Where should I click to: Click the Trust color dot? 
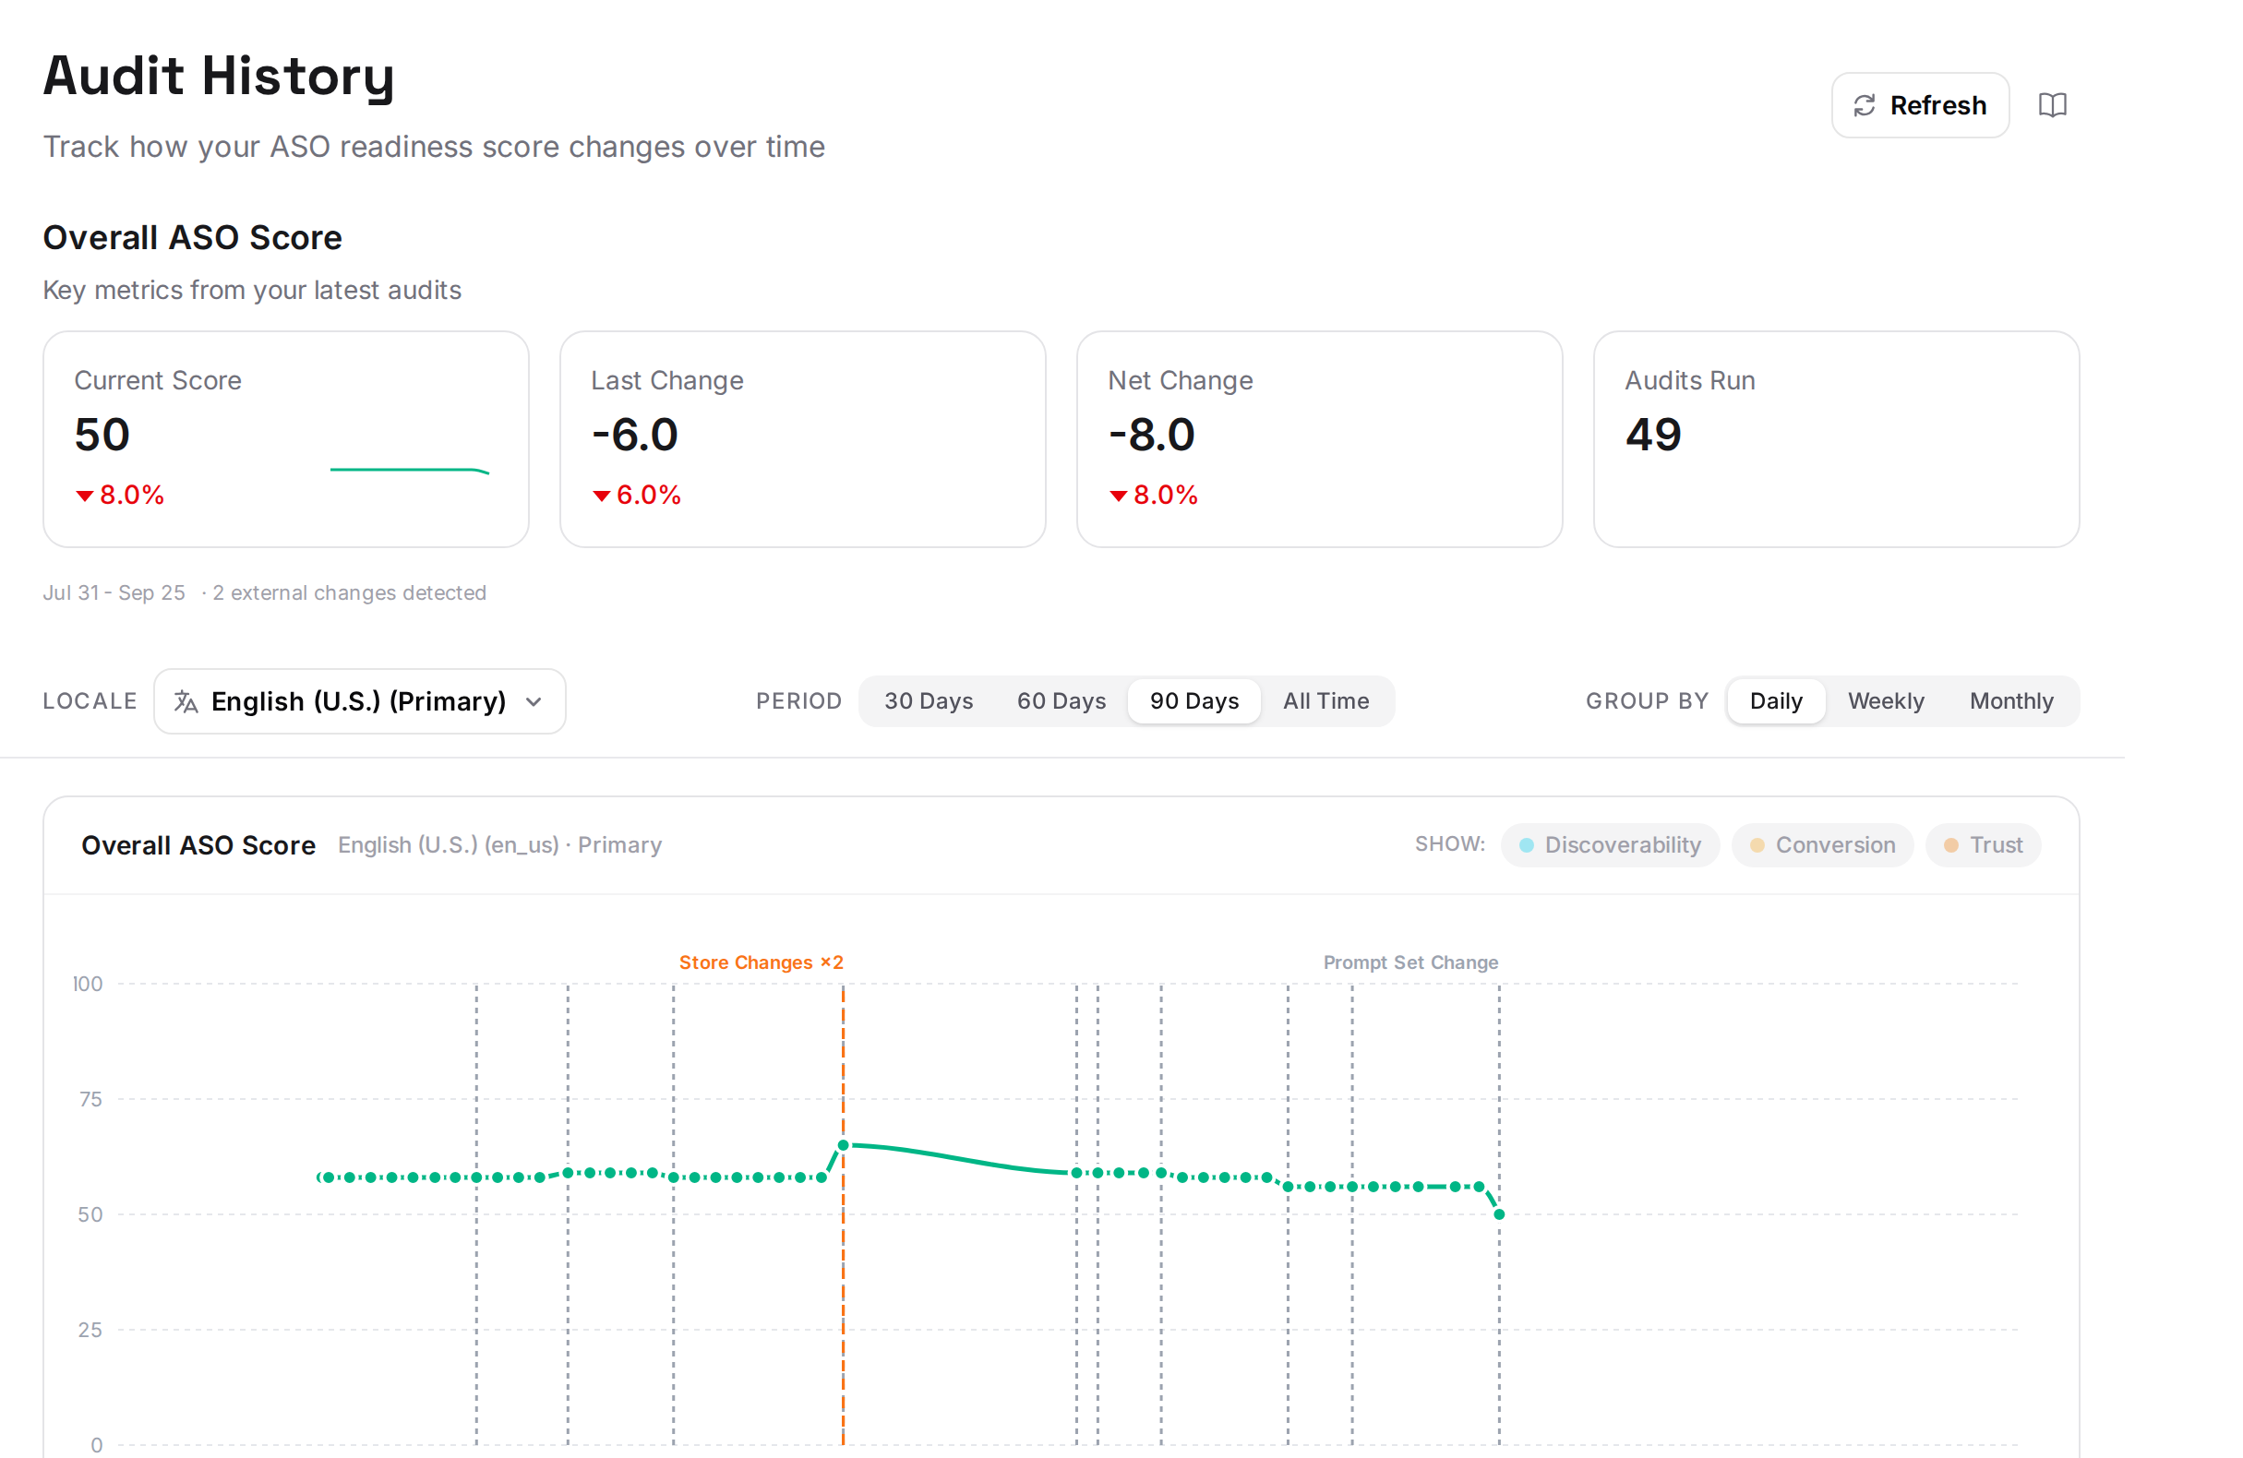click(x=1952, y=846)
